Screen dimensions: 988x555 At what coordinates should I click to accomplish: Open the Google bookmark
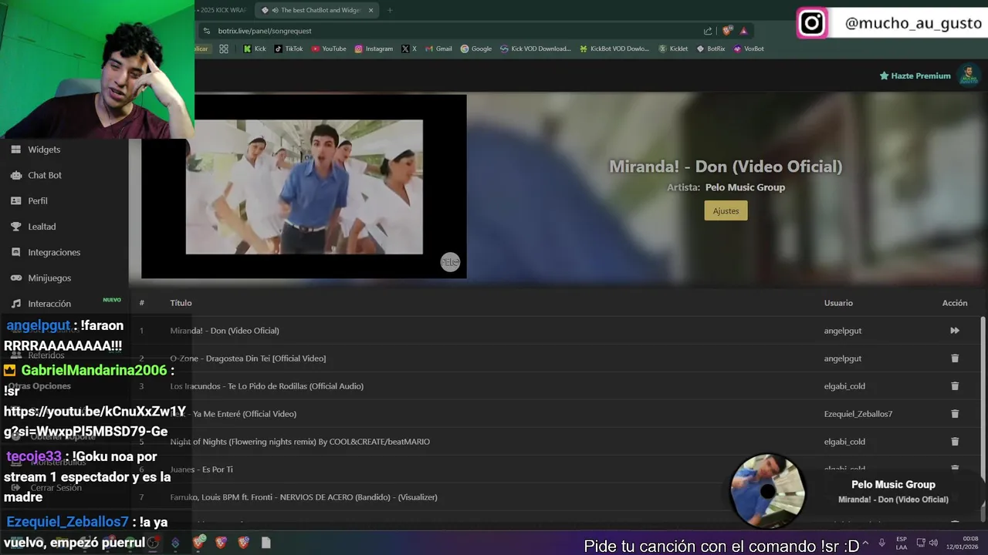476,49
